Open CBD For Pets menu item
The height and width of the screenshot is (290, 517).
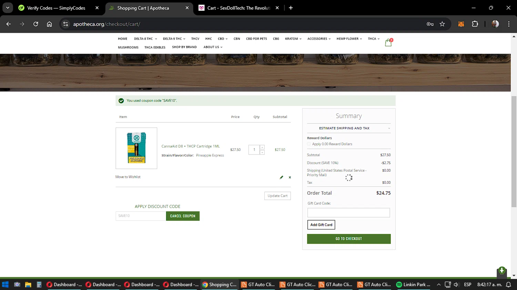[256, 39]
